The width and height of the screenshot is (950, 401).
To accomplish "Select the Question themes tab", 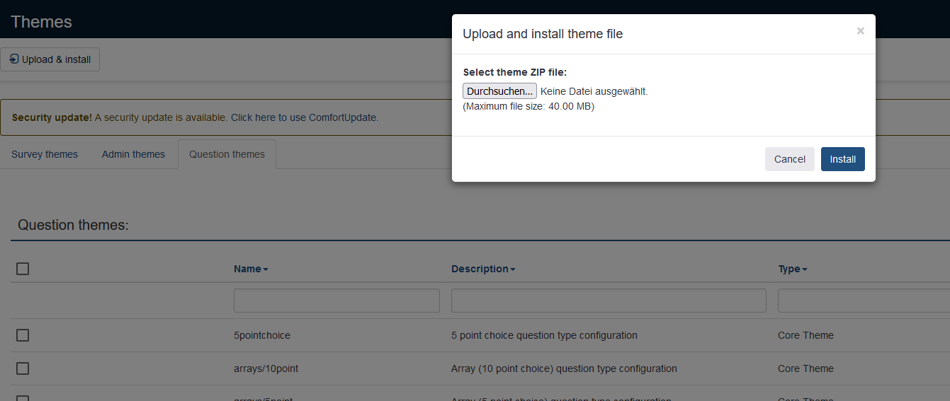I will tap(227, 154).
